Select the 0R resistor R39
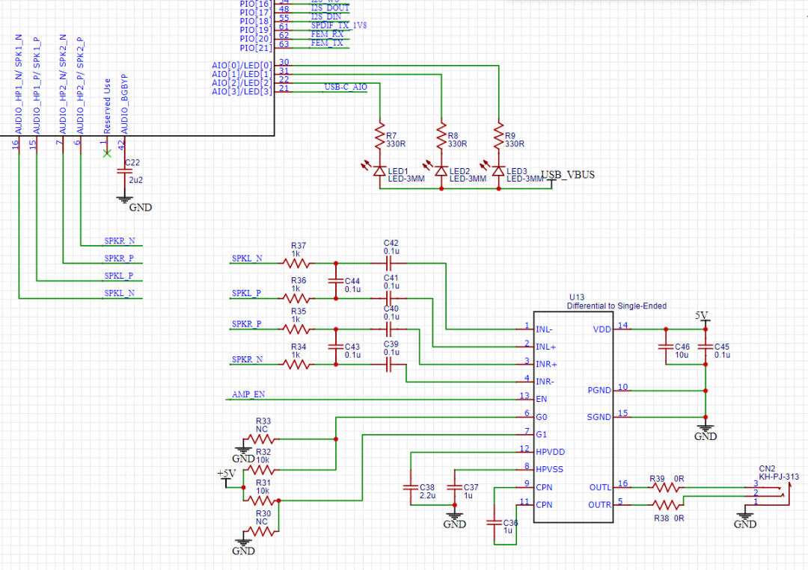 [x=665, y=487]
